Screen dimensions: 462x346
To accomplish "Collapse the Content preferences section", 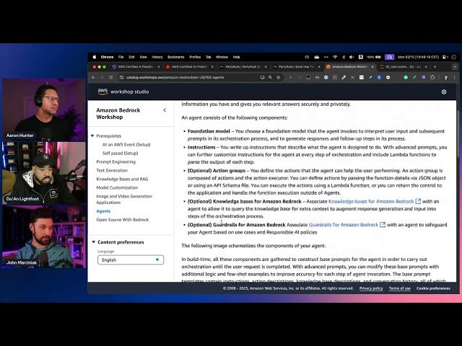I will click(93, 242).
